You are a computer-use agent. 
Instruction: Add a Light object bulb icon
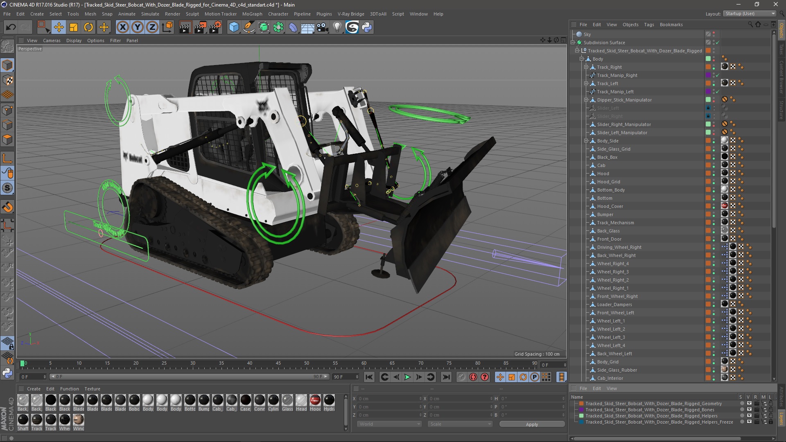(x=337, y=27)
